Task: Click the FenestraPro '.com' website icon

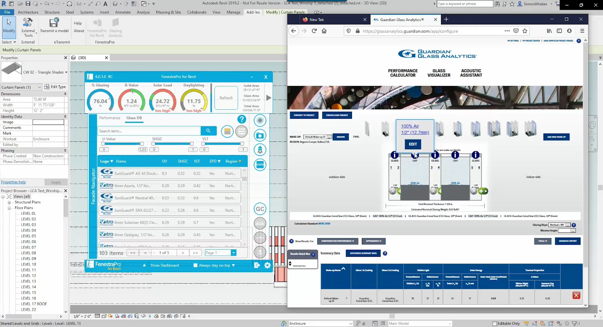Action: coord(260,165)
